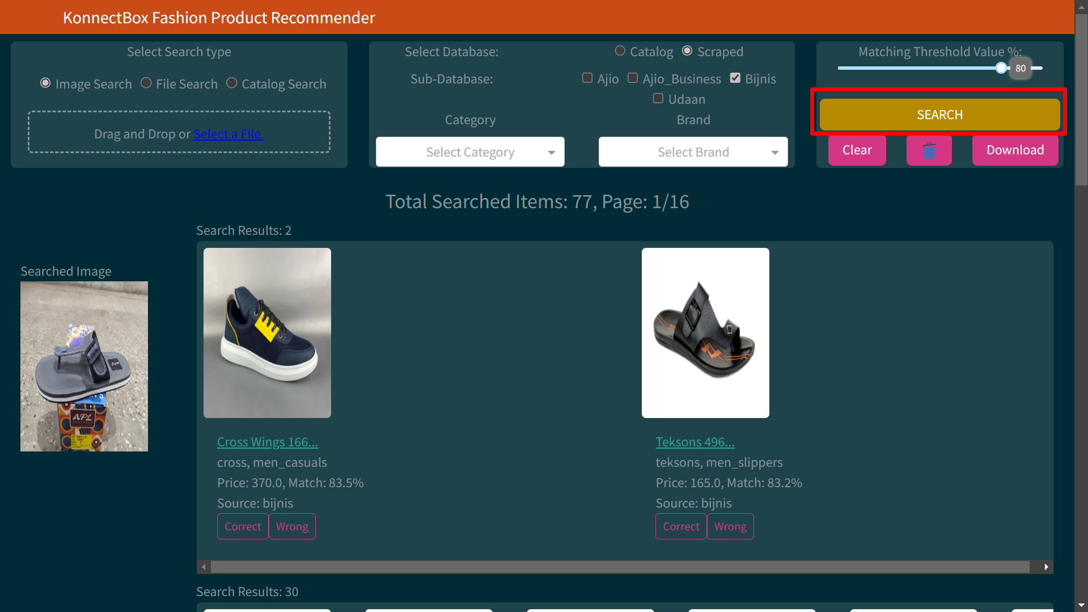Choose the Catalog database option
Screen dimensions: 1088x612
click(x=620, y=51)
